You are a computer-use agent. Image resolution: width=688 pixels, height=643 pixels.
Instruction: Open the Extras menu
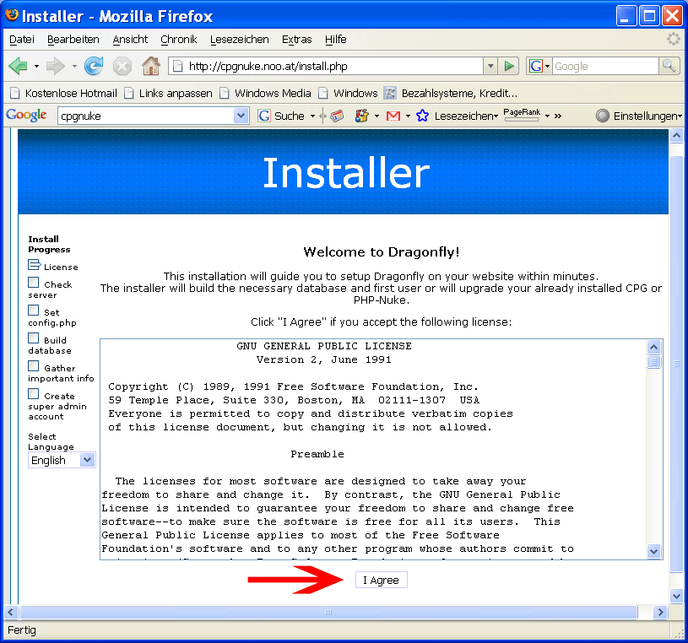coord(297,40)
